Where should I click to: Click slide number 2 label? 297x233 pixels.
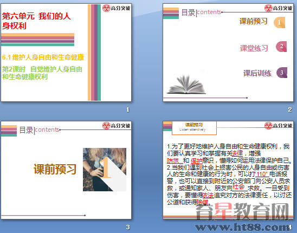click(x=290, y=109)
